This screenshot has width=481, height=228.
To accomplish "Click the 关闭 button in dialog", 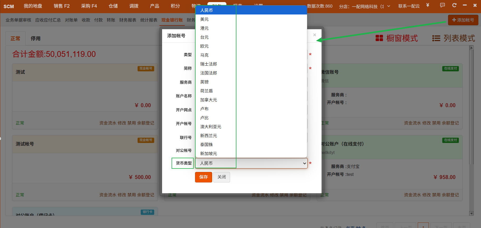I will [x=221, y=177].
